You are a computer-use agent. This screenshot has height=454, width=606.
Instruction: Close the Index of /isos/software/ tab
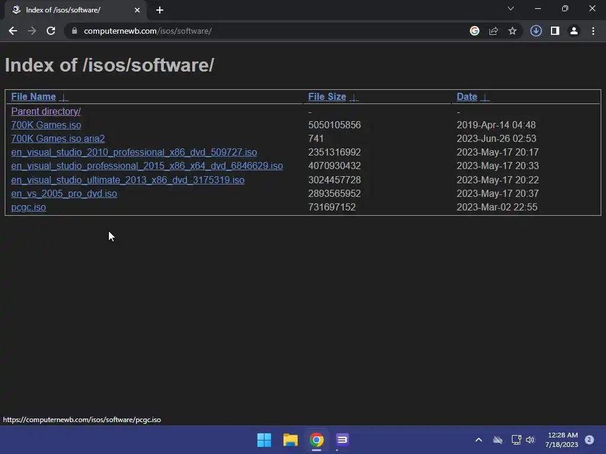(137, 10)
